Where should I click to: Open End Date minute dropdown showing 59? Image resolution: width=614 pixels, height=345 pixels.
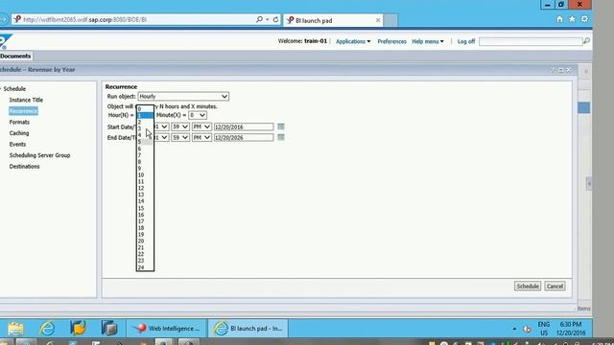tap(180, 137)
